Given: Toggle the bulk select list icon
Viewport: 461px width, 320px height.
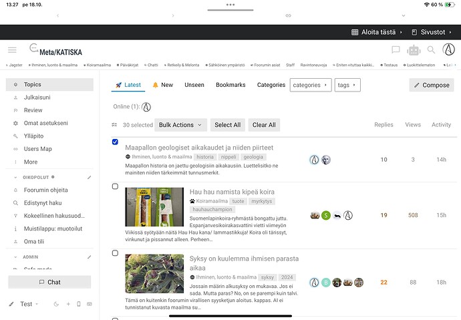Looking at the screenshot, I should pos(114,125).
